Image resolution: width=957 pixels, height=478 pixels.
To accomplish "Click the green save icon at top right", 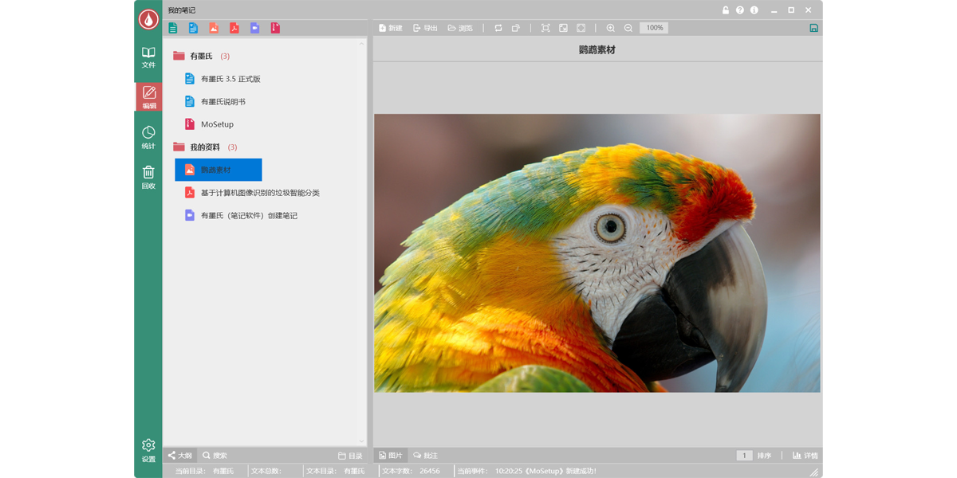I will pos(813,28).
